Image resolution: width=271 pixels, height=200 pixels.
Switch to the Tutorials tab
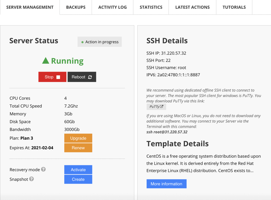point(234,7)
